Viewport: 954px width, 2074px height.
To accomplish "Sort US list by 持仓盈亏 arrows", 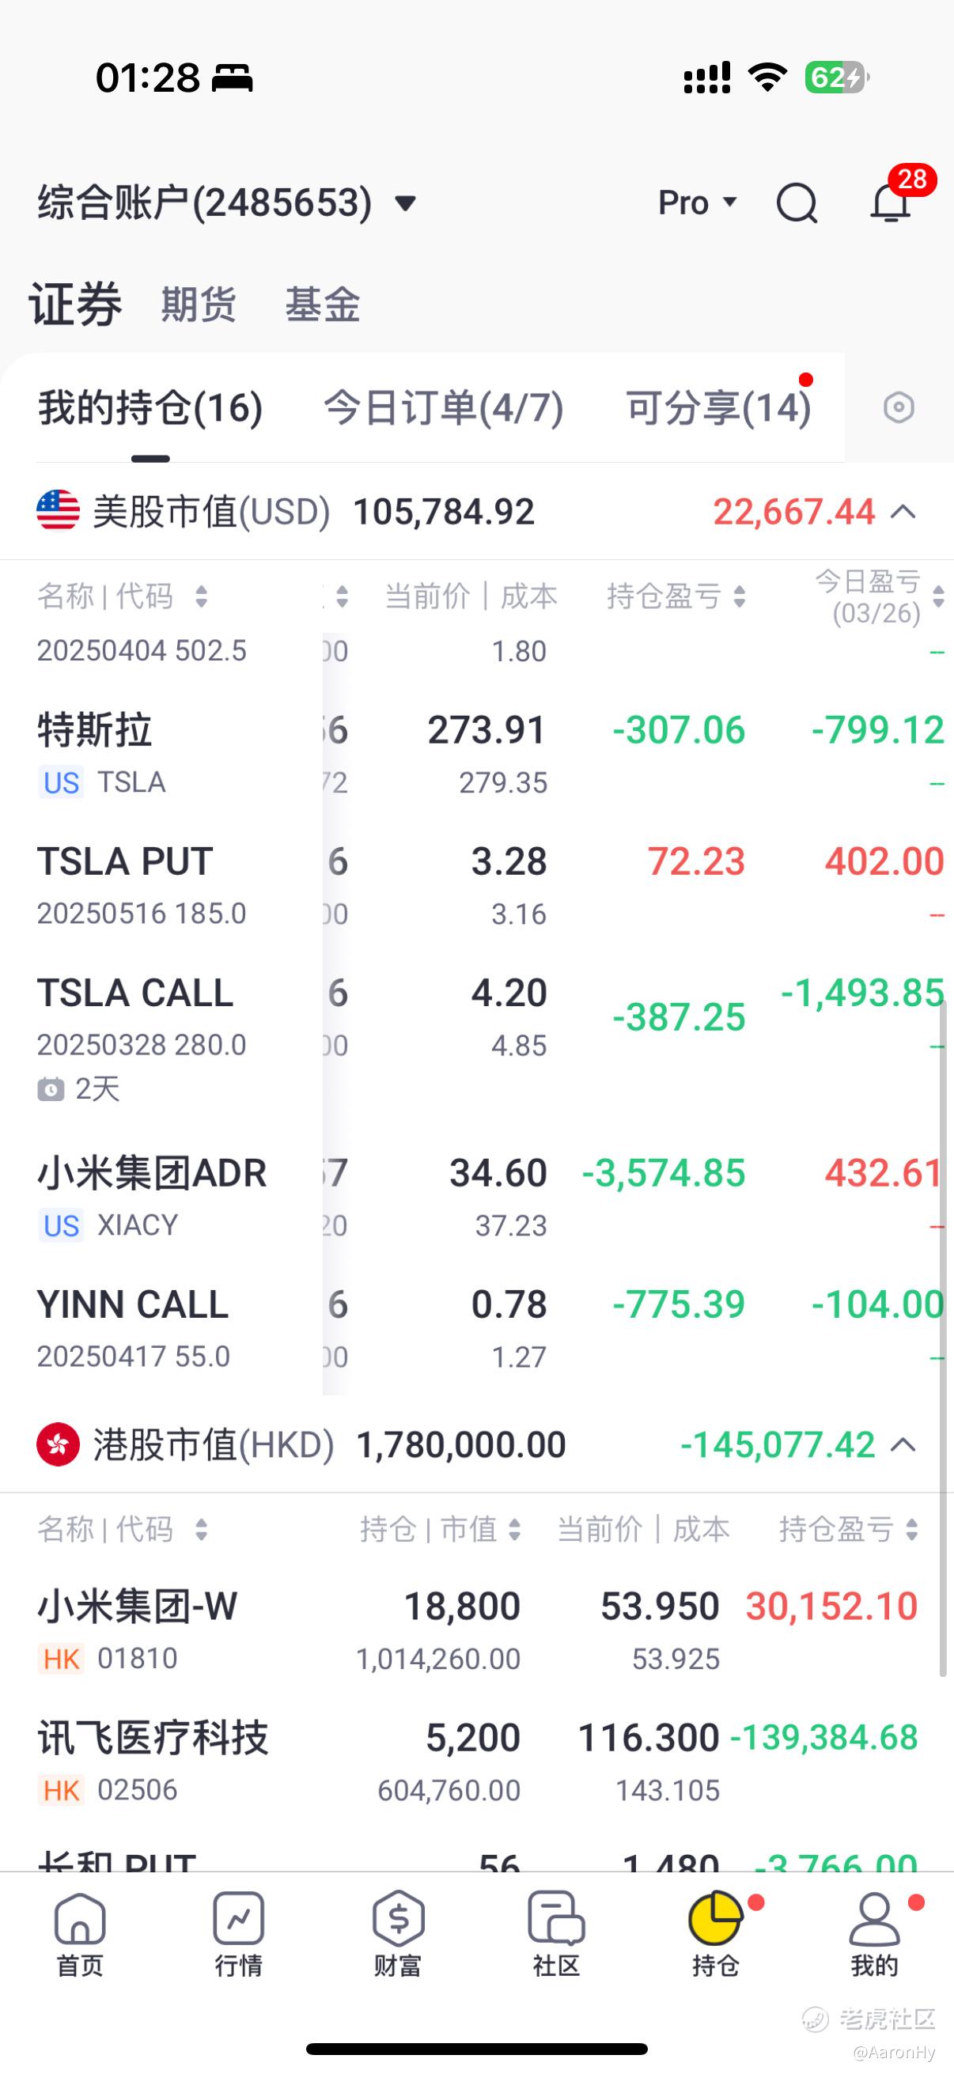I will 740,596.
